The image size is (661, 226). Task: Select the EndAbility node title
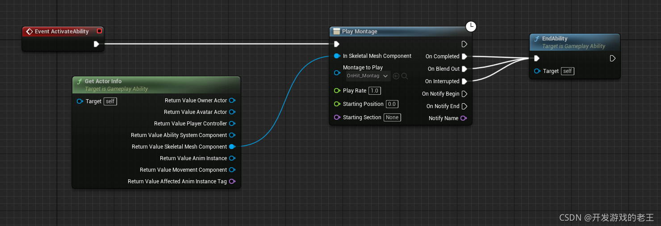click(x=555, y=39)
